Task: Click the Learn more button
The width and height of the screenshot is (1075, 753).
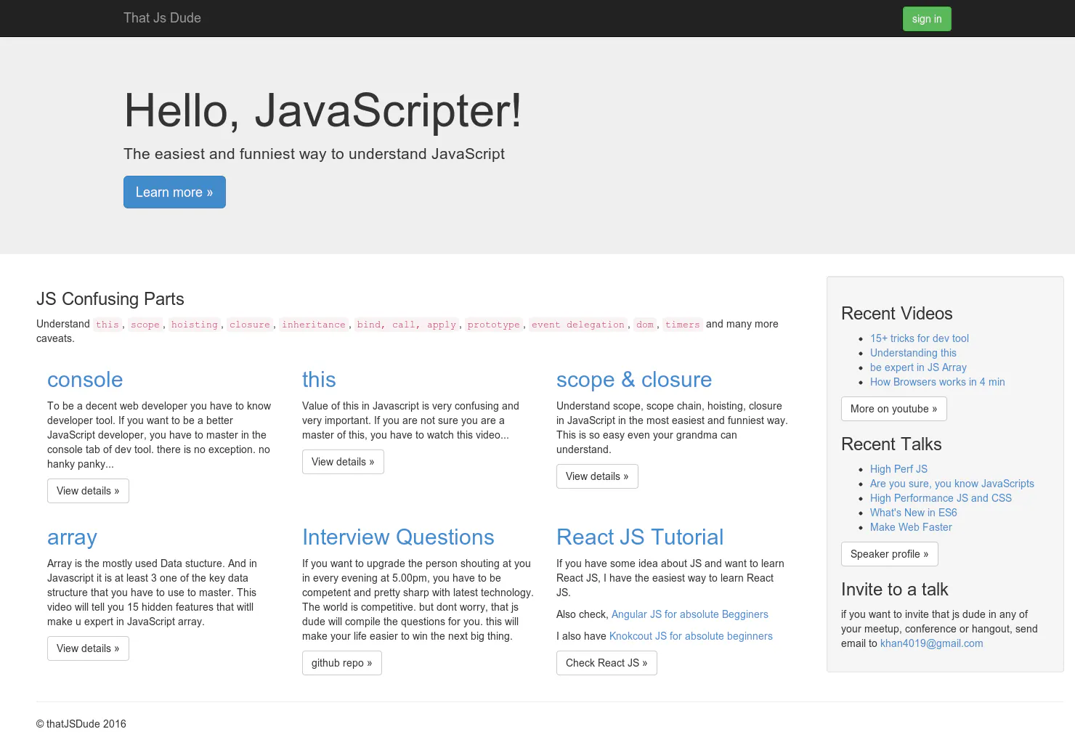Action: click(x=174, y=192)
